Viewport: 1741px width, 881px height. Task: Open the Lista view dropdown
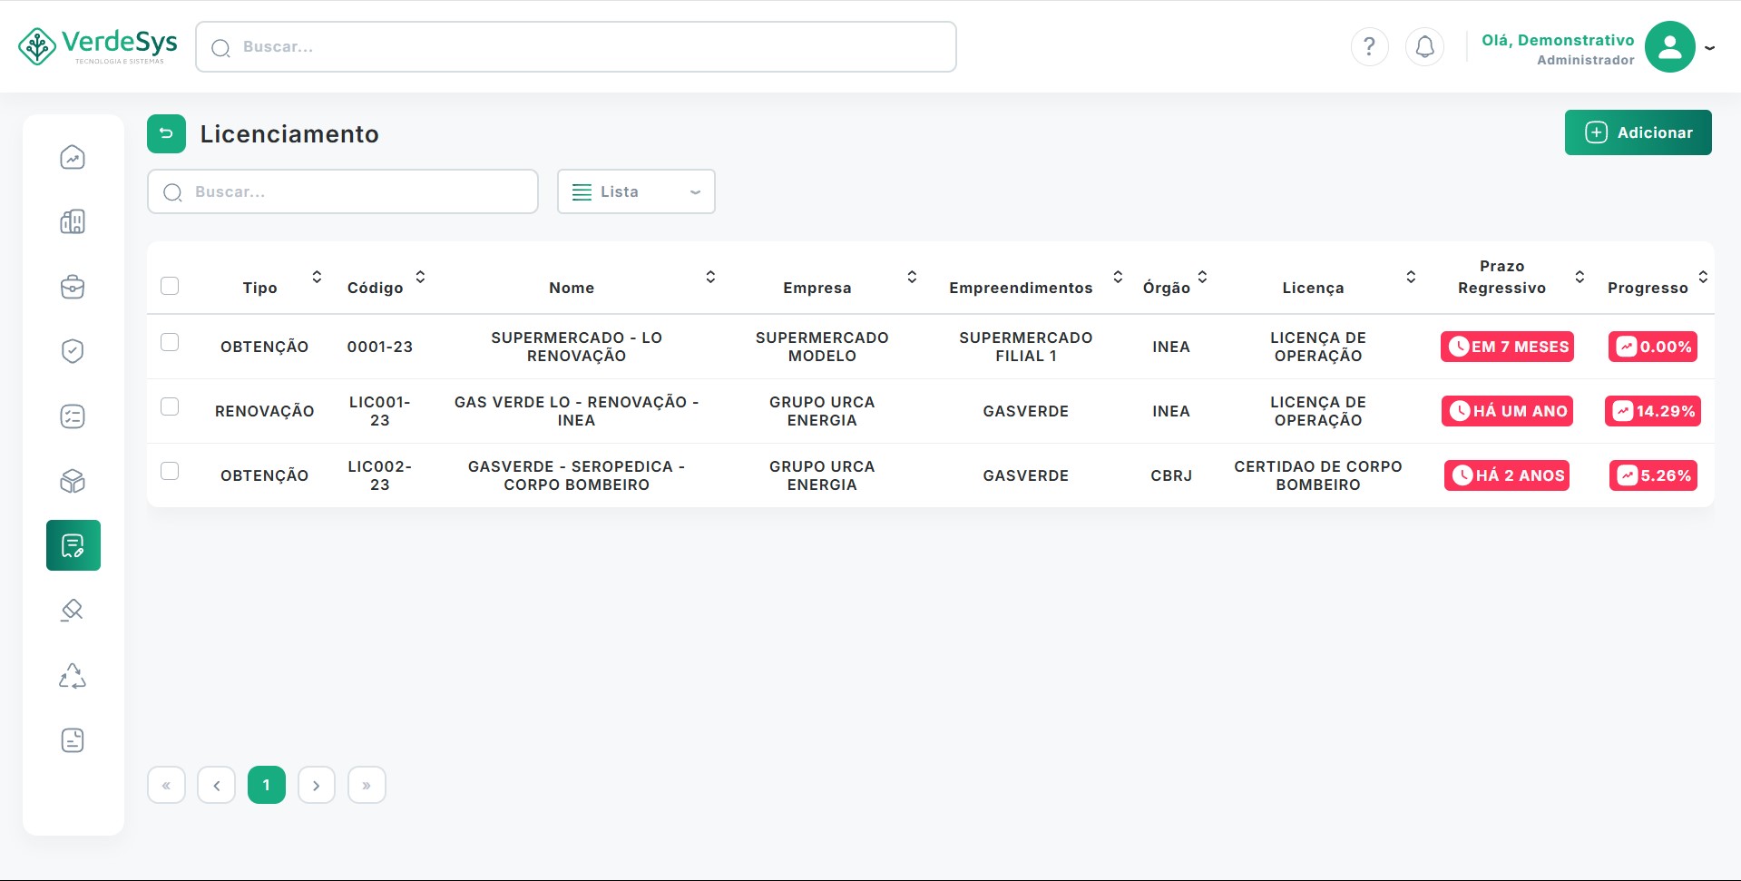click(636, 191)
